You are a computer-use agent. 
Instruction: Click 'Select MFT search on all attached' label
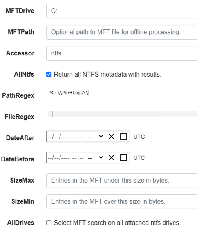coord(117,223)
